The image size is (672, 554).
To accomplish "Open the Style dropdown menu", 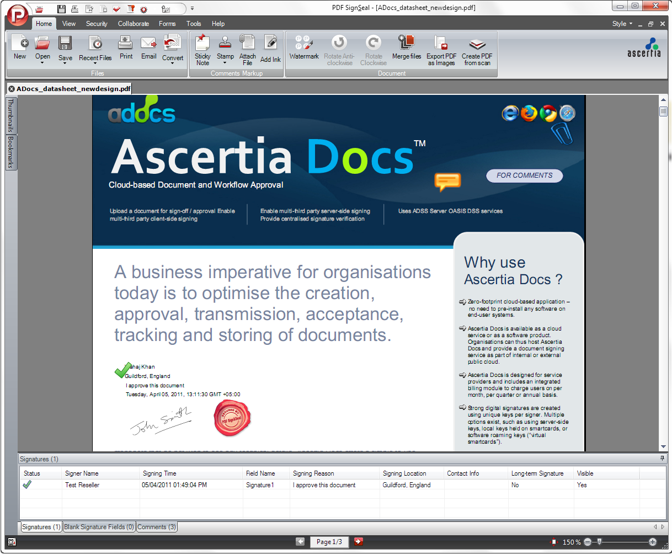I will 622,24.
